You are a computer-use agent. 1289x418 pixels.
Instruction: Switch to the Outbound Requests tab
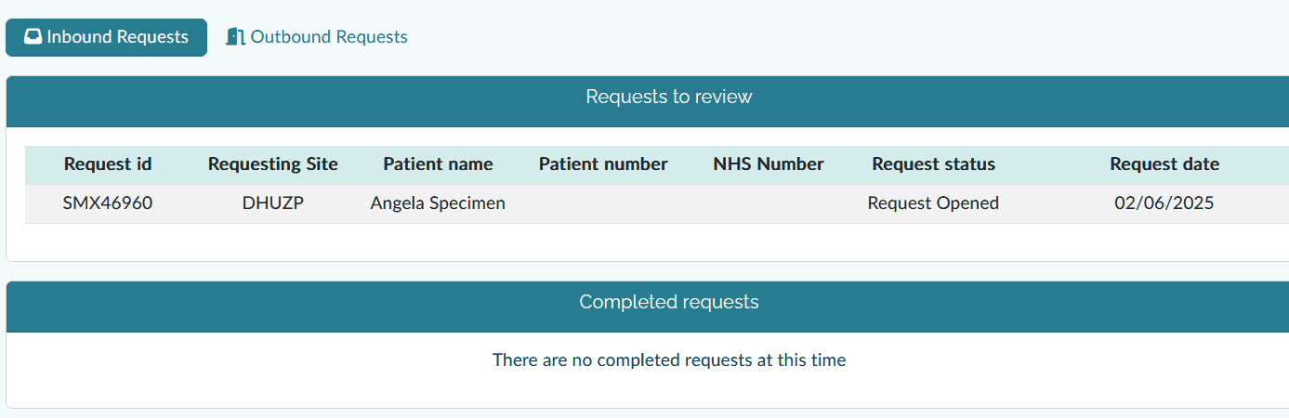click(328, 37)
